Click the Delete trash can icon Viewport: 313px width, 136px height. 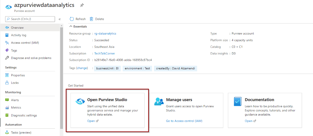coord(91,19)
